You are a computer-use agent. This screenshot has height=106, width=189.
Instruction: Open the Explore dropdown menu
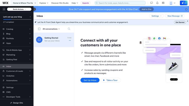(44, 3)
